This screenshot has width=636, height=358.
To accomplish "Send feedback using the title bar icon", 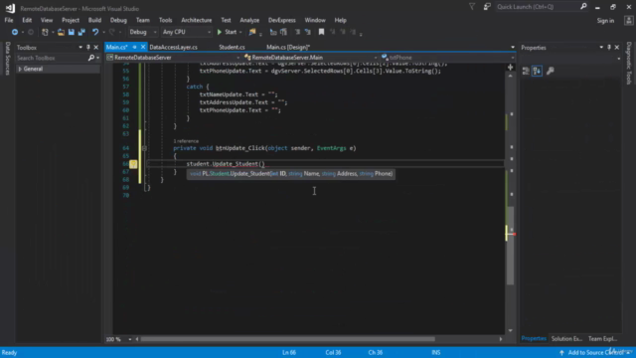I will coord(487,7).
